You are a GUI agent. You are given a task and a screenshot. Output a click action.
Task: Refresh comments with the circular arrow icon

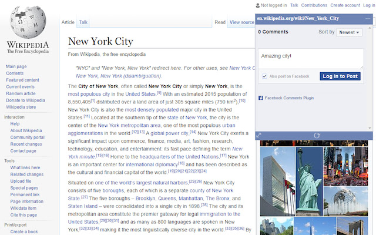317,136
